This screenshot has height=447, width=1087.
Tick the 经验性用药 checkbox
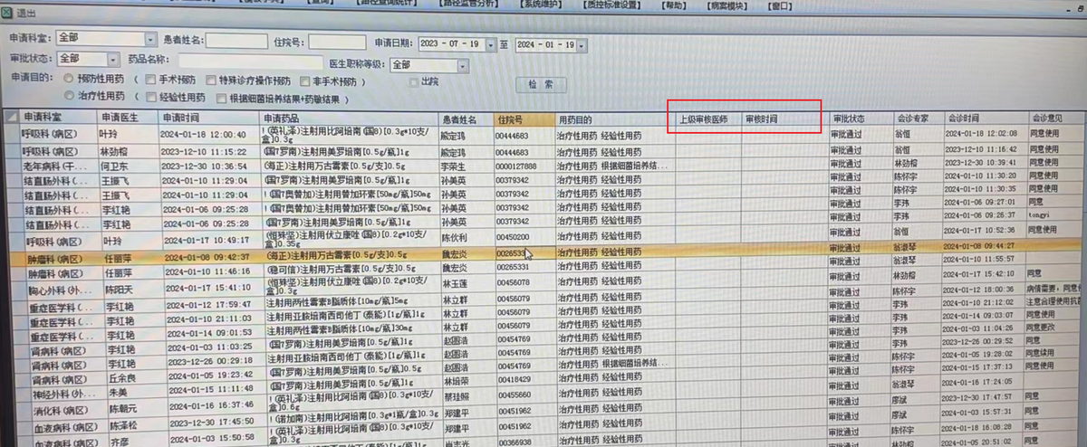152,96
